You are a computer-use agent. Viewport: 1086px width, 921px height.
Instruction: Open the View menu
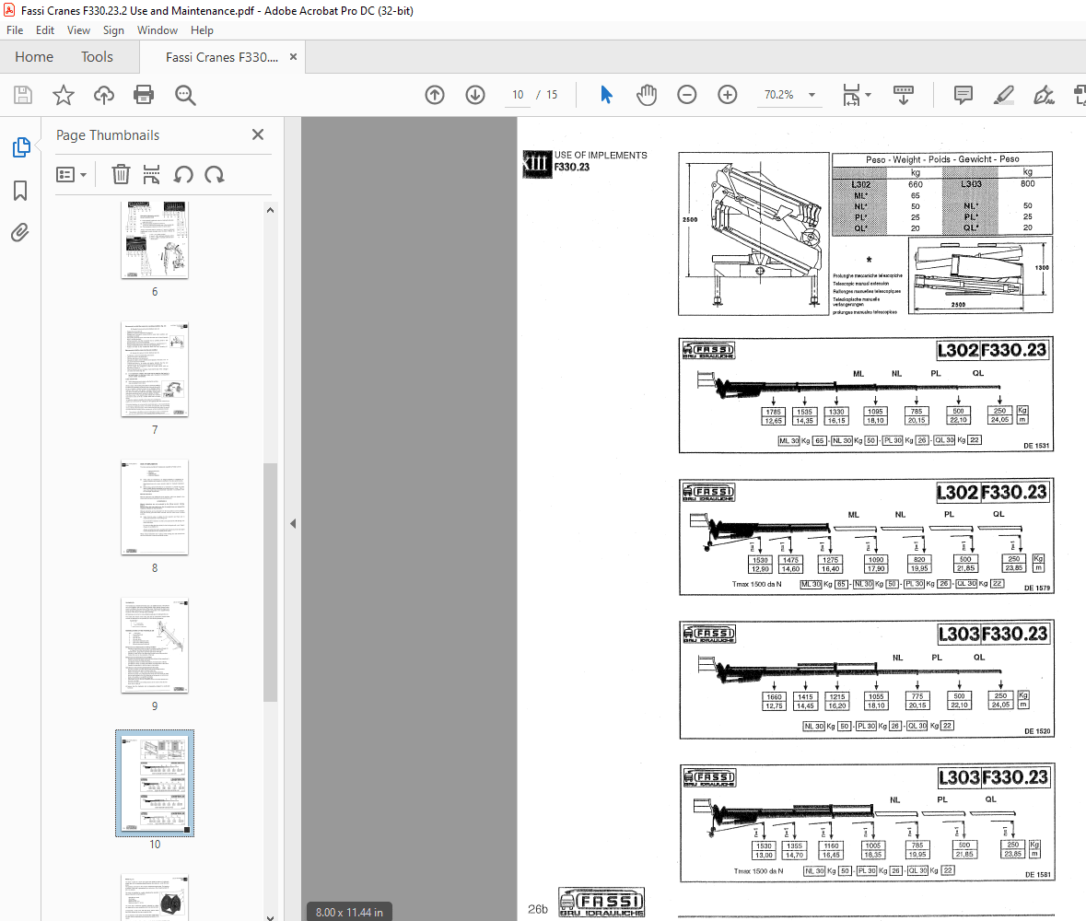(78, 29)
